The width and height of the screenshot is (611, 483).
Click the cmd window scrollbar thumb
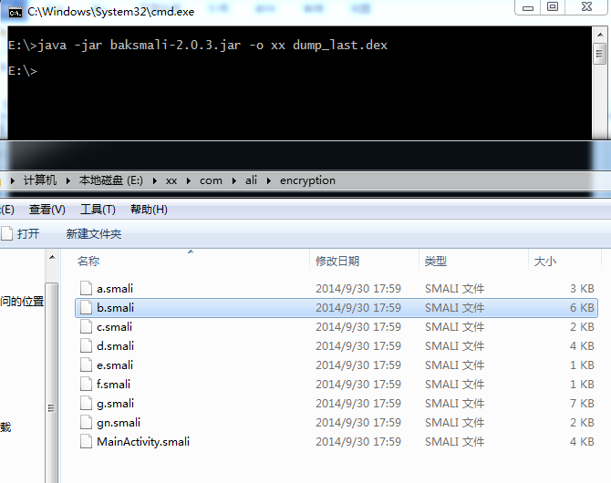point(600,54)
